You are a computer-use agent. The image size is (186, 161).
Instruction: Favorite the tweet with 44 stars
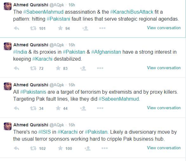point(58,108)
